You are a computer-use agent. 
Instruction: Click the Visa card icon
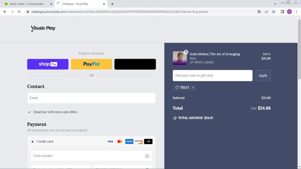click(110, 141)
